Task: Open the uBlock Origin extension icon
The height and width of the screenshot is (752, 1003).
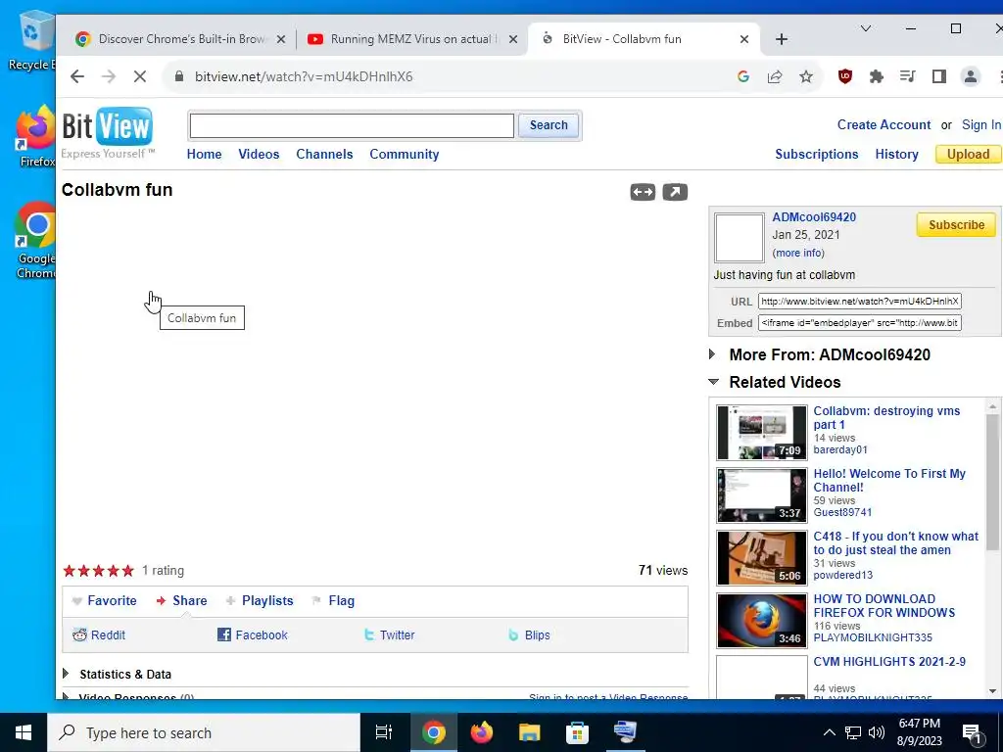Action: (x=845, y=76)
